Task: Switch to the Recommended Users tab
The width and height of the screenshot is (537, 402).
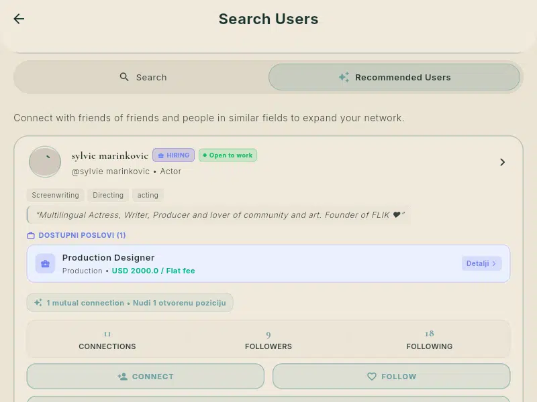Action: coord(394,77)
